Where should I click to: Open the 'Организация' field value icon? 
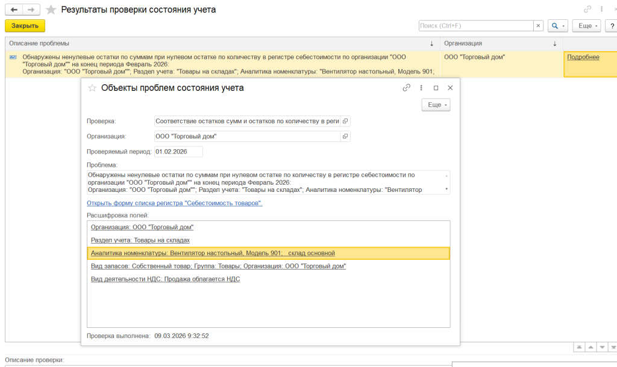pos(345,137)
